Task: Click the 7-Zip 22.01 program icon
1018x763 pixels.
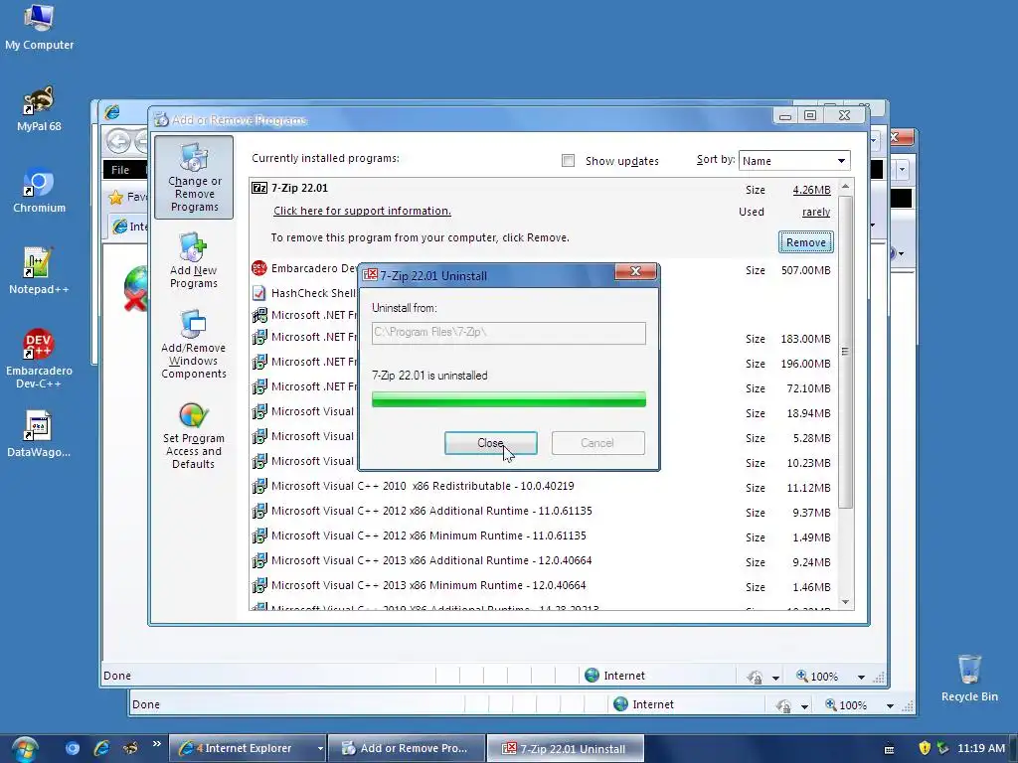Action: (x=259, y=188)
